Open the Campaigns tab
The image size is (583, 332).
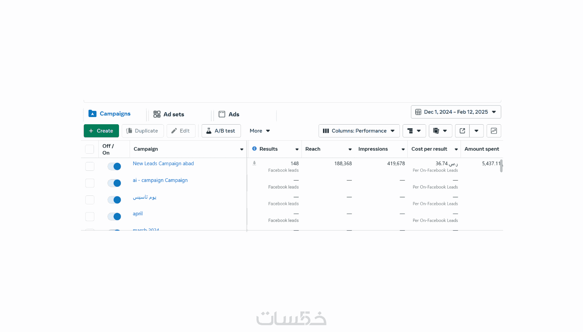tap(110, 114)
